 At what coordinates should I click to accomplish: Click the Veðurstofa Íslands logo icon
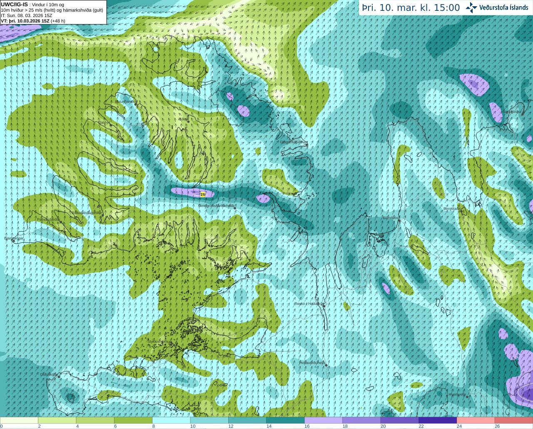(471, 7)
